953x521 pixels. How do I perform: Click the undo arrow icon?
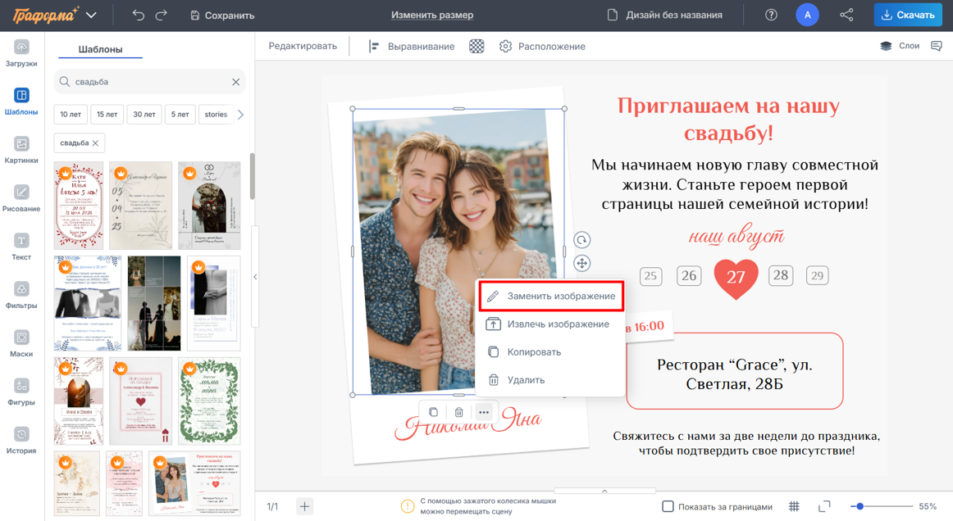(x=136, y=14)
